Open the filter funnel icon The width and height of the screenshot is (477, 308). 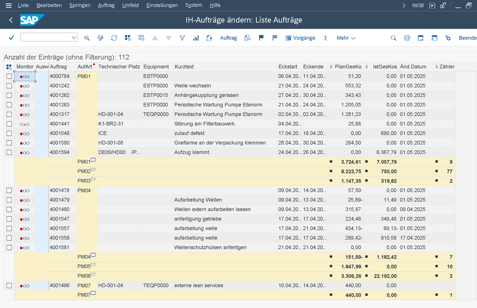(182, 38)
